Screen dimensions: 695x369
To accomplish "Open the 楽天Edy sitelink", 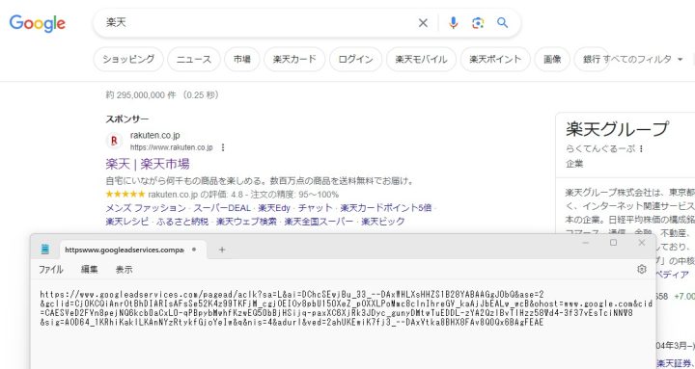I will (274, 207).
